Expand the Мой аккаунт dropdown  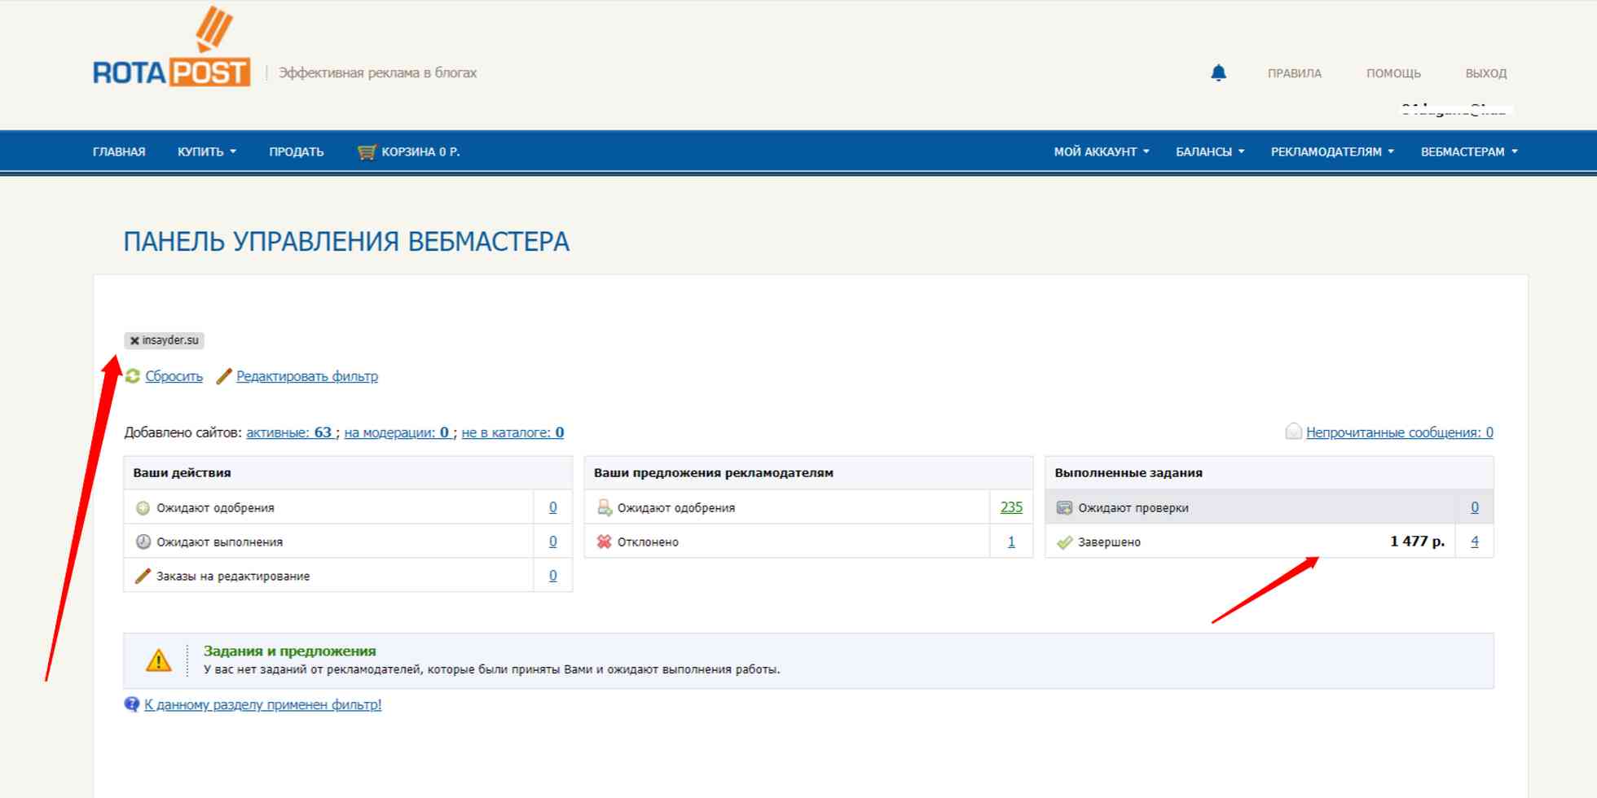[x=1101, y=152]
